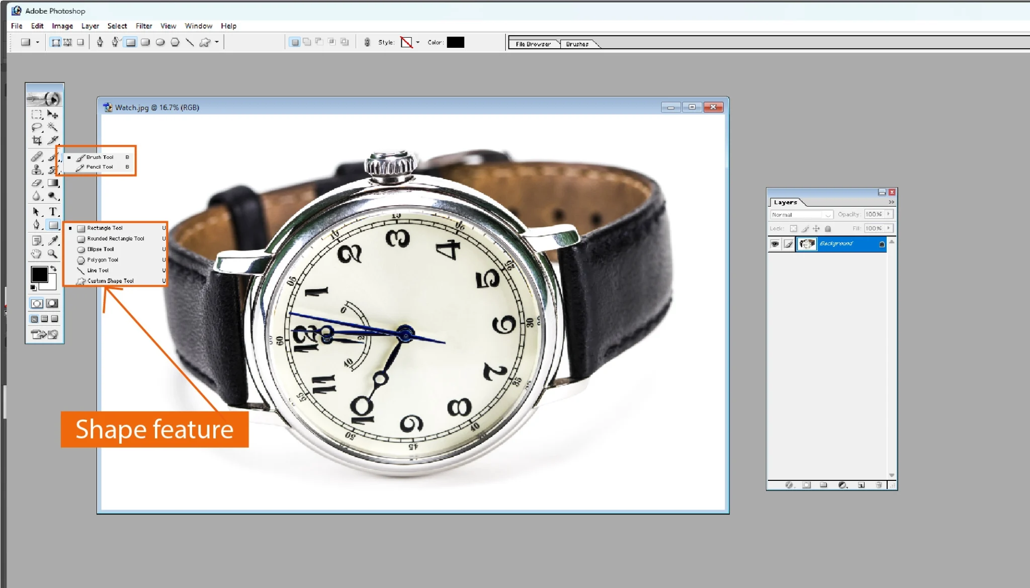Viewport: 1030px width, 588px height.
Task: Switch to Quick Mask mode
Action: 52,303
